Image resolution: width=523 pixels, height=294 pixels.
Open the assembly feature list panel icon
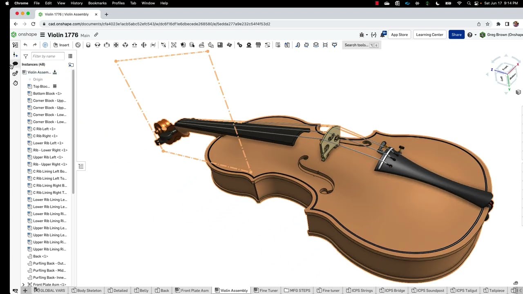pos(15,45)
